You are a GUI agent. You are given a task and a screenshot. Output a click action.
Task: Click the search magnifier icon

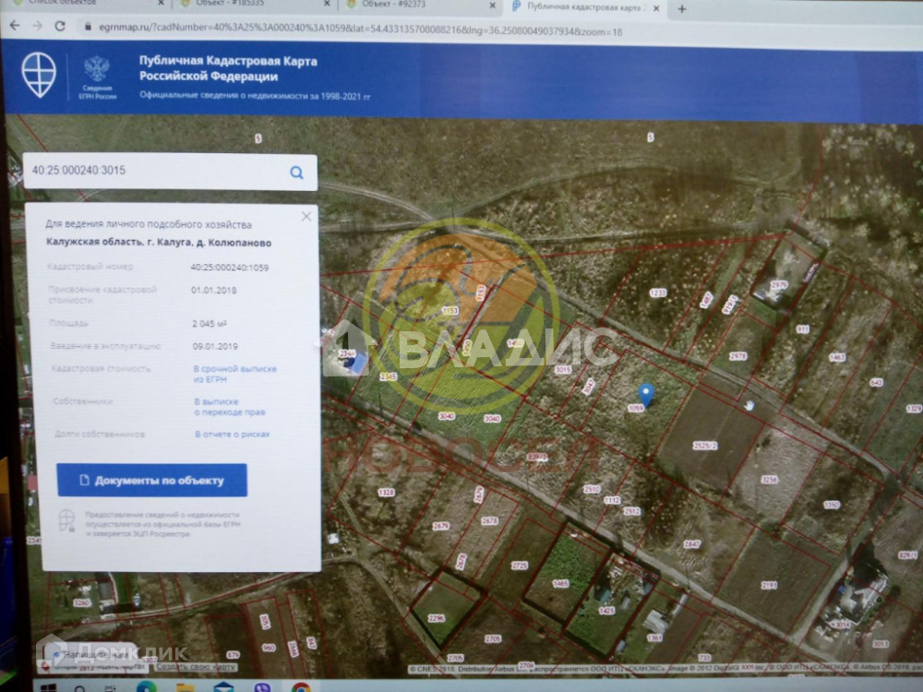pos(296,173)
